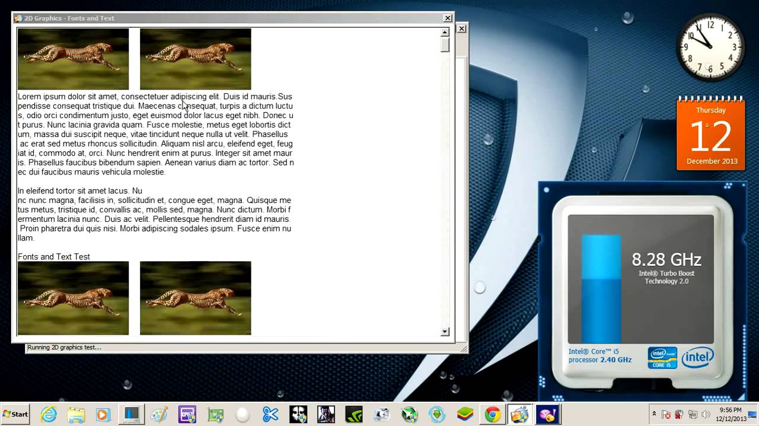
Task: Click the red power plug tray icon
Action: pos(679,414)
